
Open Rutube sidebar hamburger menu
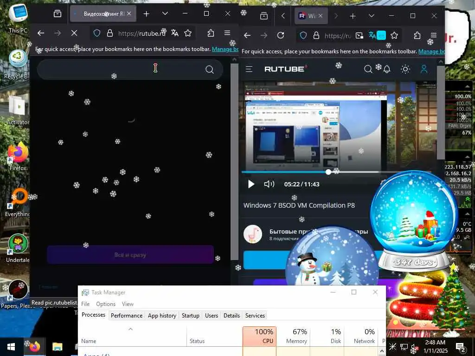click(x=249, y=69)
